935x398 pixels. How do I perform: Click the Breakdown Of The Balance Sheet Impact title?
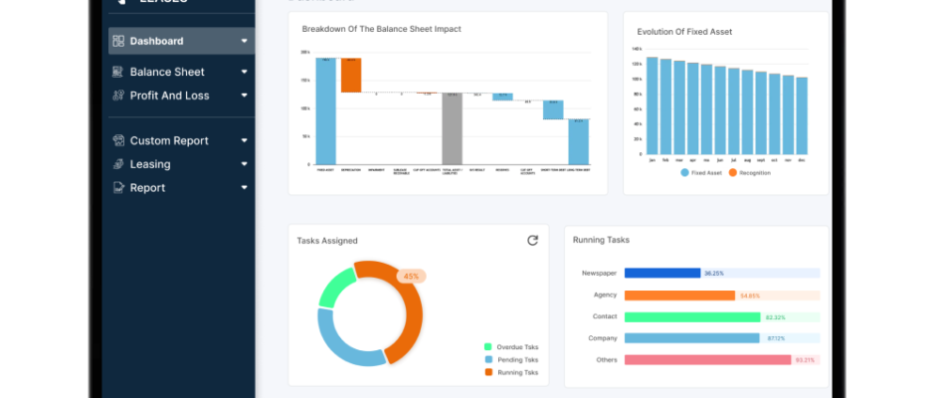coord(382,29)
